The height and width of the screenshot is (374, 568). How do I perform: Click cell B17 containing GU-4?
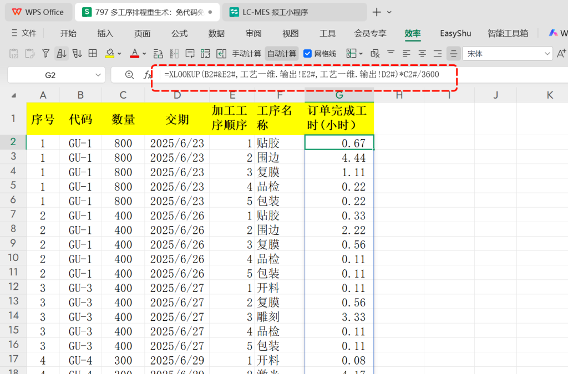click(x=80, y=360)
